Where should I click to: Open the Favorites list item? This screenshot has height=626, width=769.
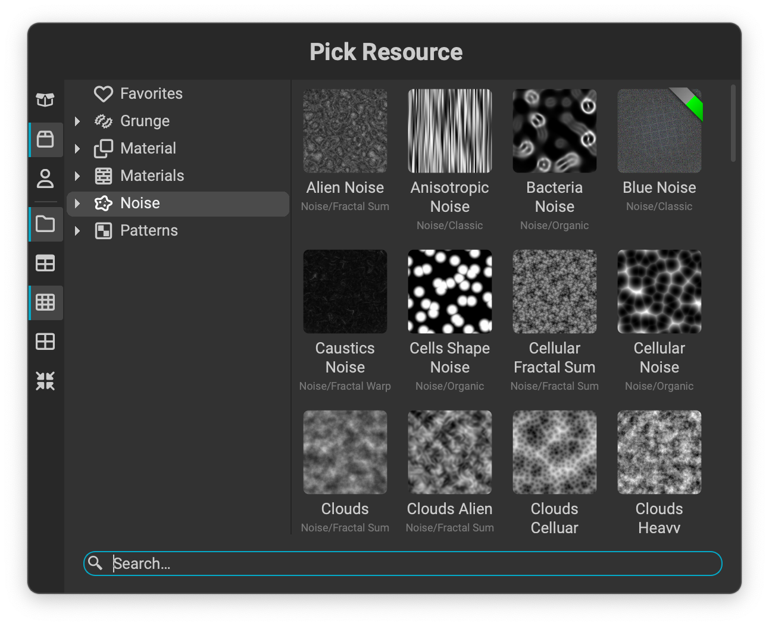click(178, 94)
